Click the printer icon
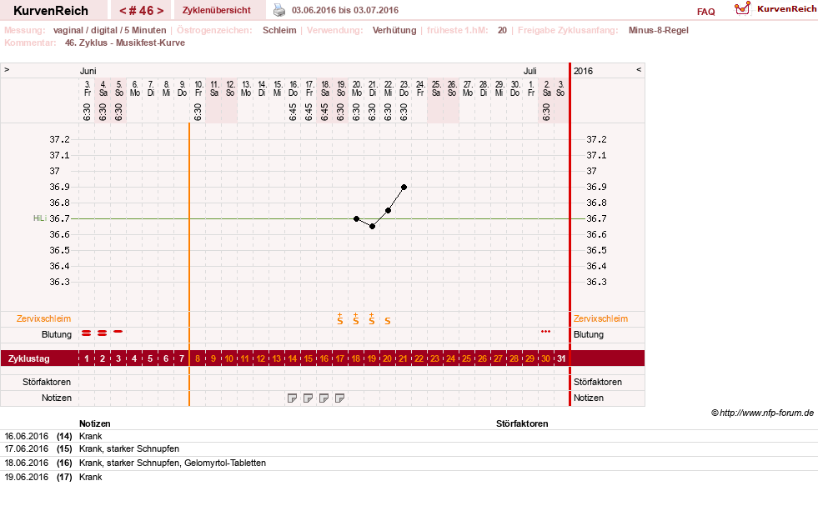The image size is (818, 506). tap(279, 10)
